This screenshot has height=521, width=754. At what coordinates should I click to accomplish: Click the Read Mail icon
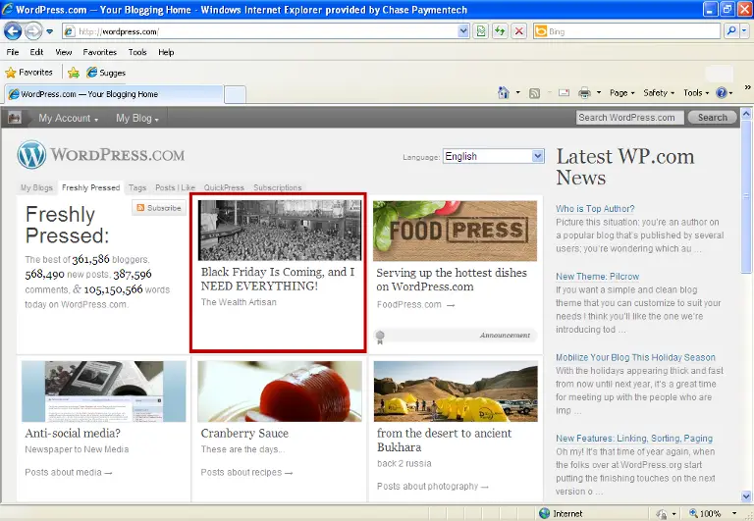coord(565,93)
